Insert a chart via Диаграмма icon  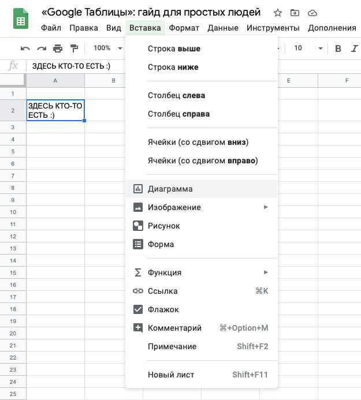(138, 189)
